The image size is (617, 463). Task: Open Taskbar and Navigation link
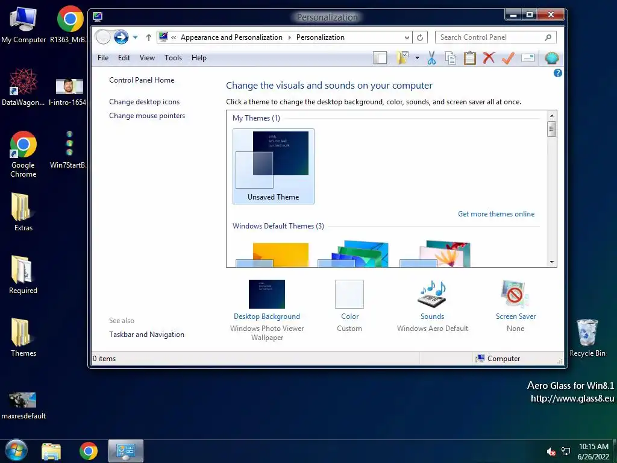pos(146,334)
